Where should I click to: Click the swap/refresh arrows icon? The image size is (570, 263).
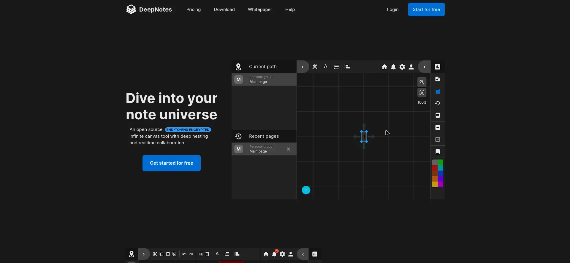[x=438, y=103]
